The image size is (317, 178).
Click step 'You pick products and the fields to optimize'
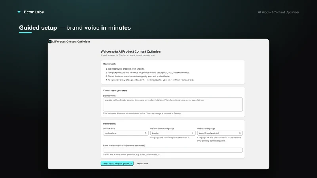click(149, 72)
